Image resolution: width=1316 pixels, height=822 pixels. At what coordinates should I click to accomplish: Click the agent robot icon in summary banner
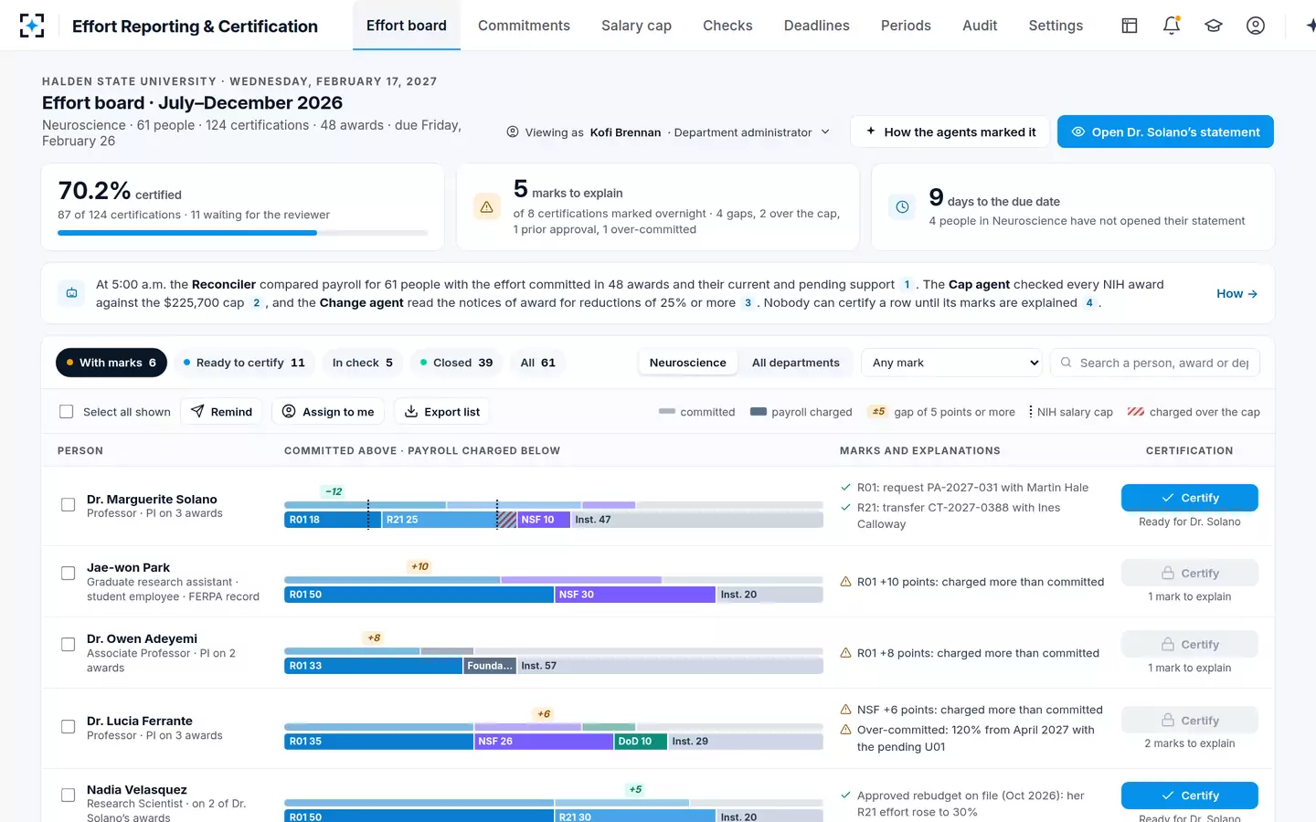[x=71, y=293]
